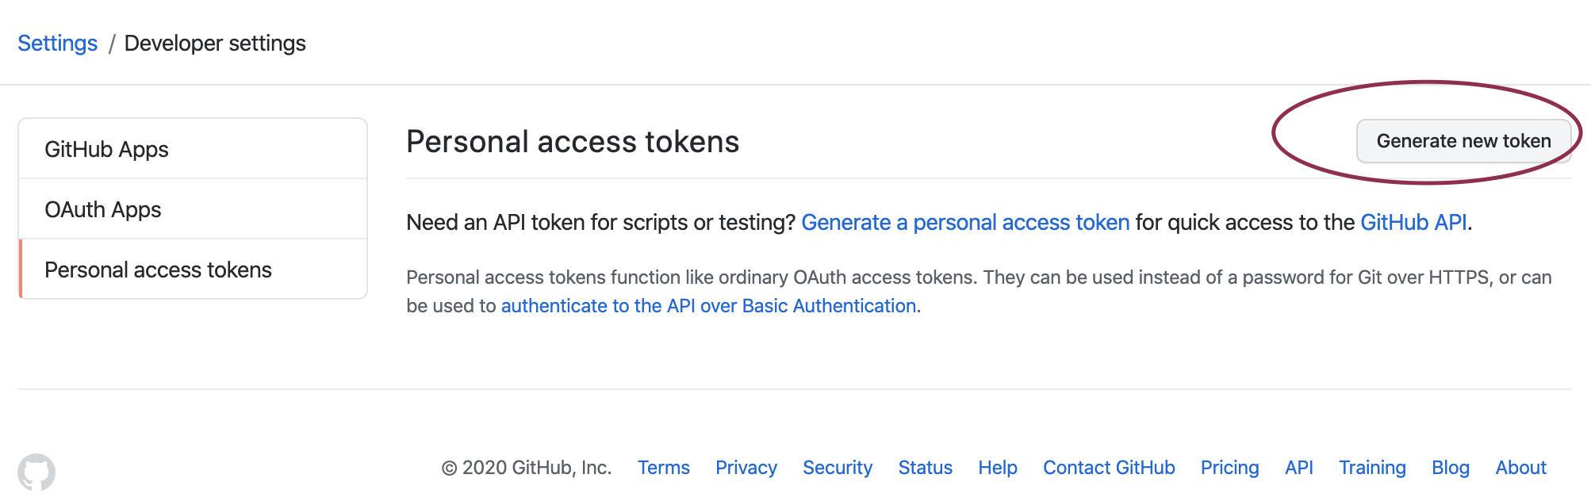Click the About footer link
1591x501 pixels.
(1520, 468)
